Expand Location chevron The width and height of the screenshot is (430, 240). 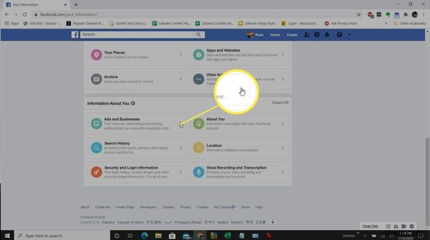pos(282,147)
